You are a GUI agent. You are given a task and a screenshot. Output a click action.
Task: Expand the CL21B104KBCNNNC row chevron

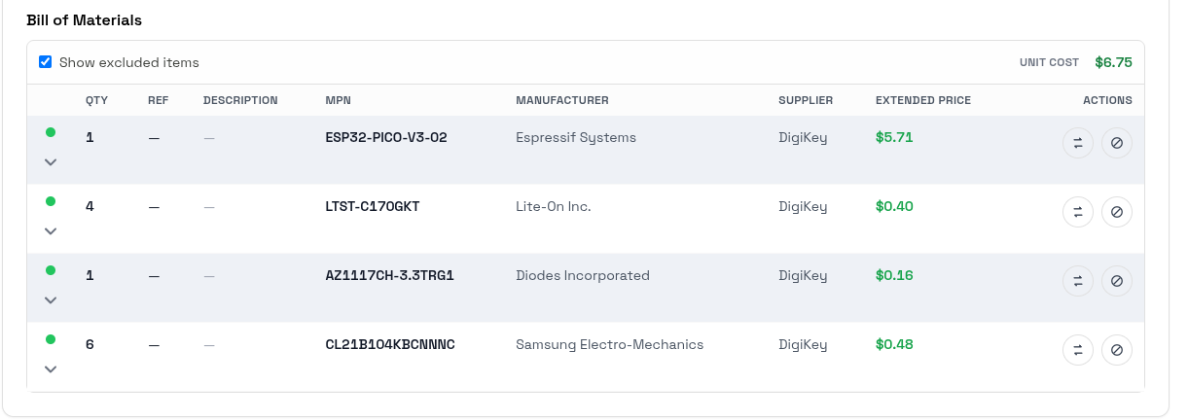click(51, 369)
